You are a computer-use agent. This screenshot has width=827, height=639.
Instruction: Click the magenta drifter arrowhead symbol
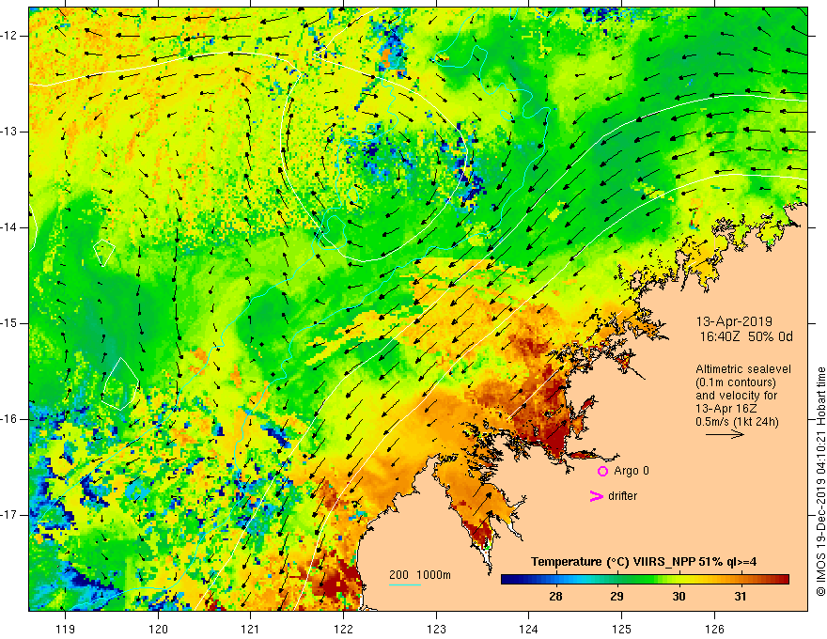click(597, 496)
